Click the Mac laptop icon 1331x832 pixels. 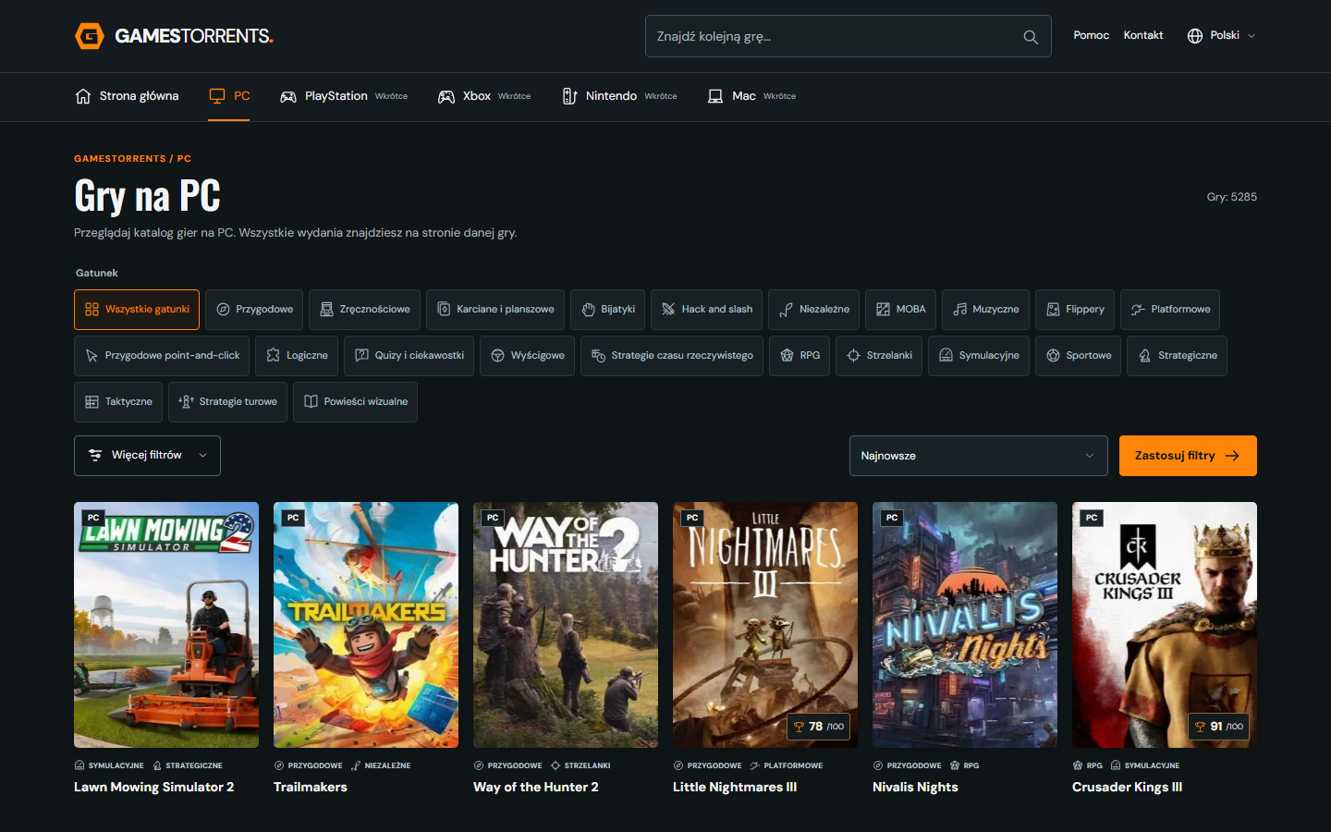click(x=715, y=96)
